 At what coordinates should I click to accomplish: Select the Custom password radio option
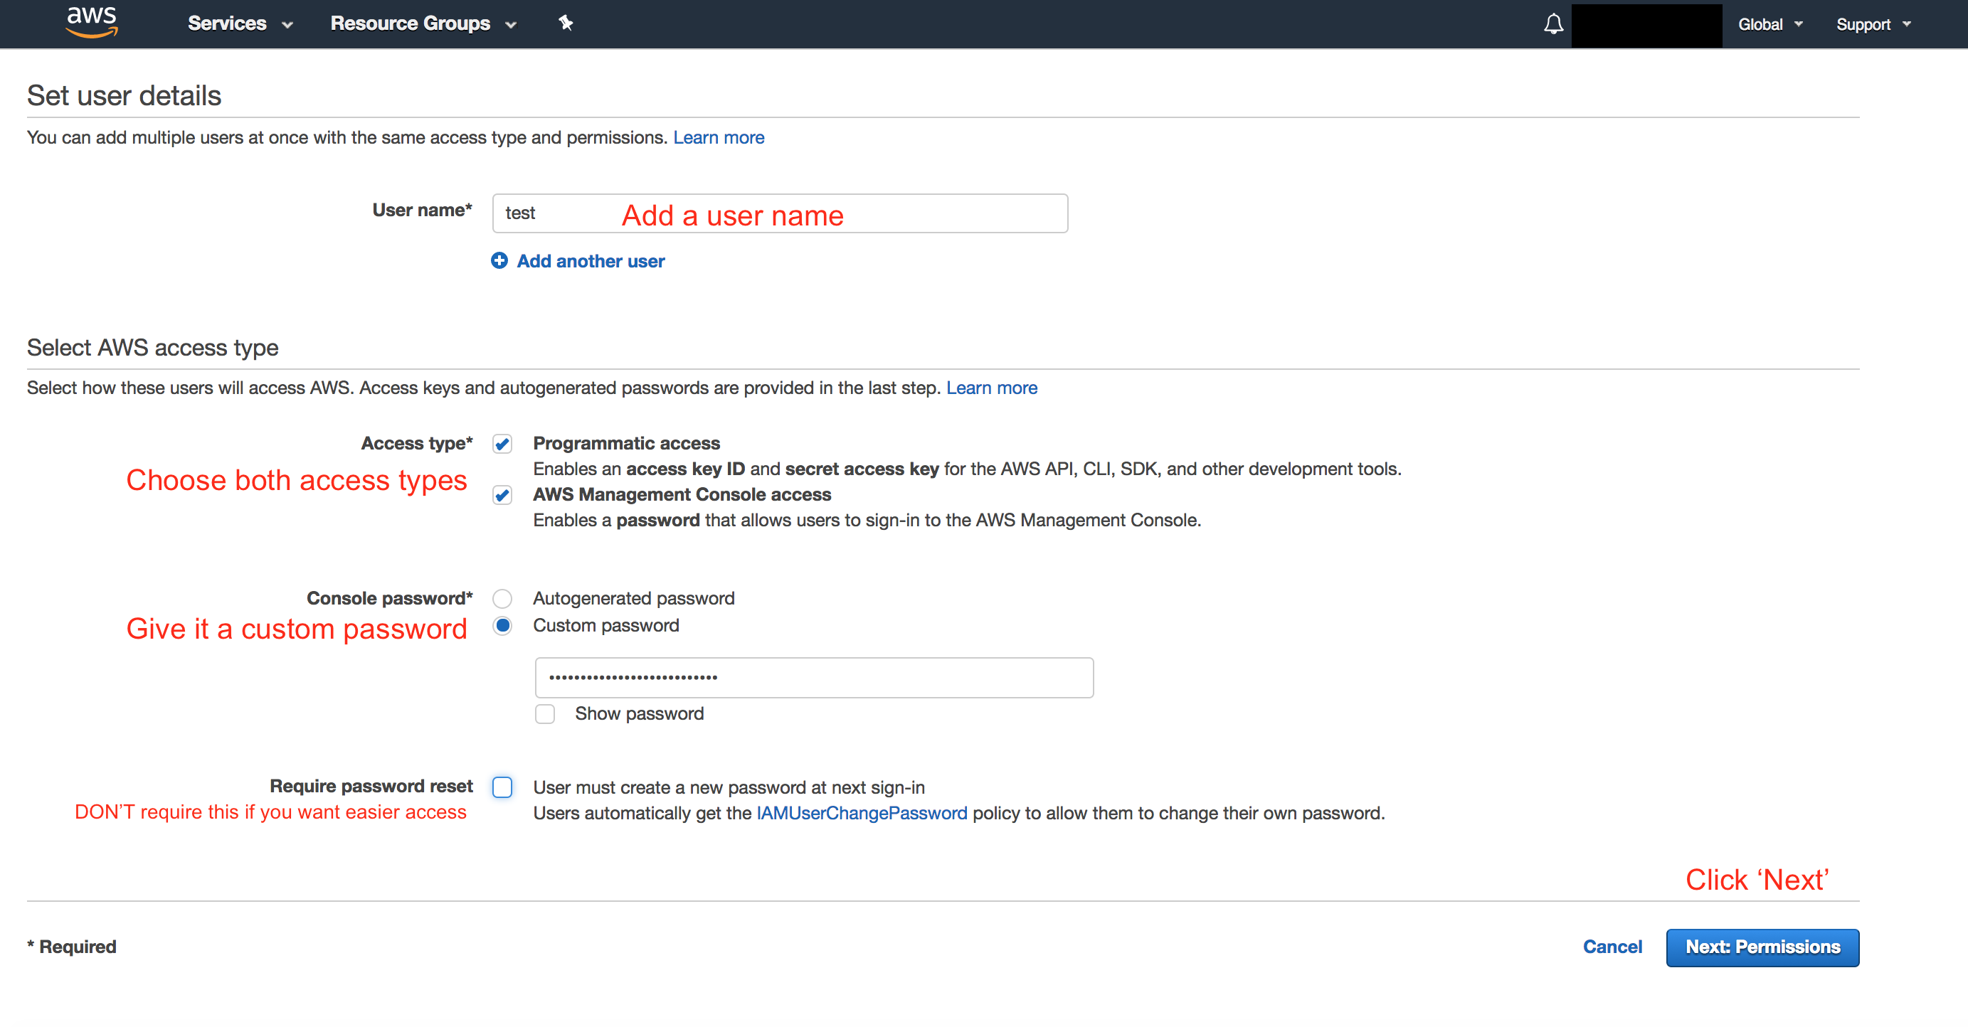tap(502, 626)
